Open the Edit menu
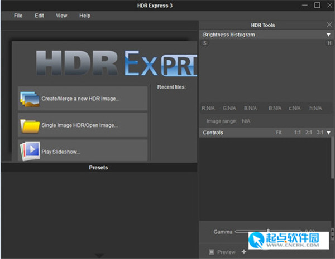Image resolution: width=335 pixels, height=259 pixels. tap(39, 16)
